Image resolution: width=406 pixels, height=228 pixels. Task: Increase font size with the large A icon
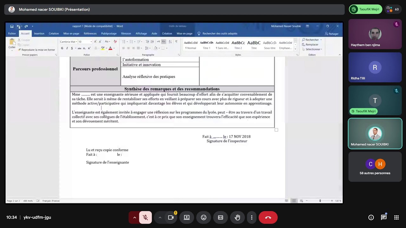95,41
